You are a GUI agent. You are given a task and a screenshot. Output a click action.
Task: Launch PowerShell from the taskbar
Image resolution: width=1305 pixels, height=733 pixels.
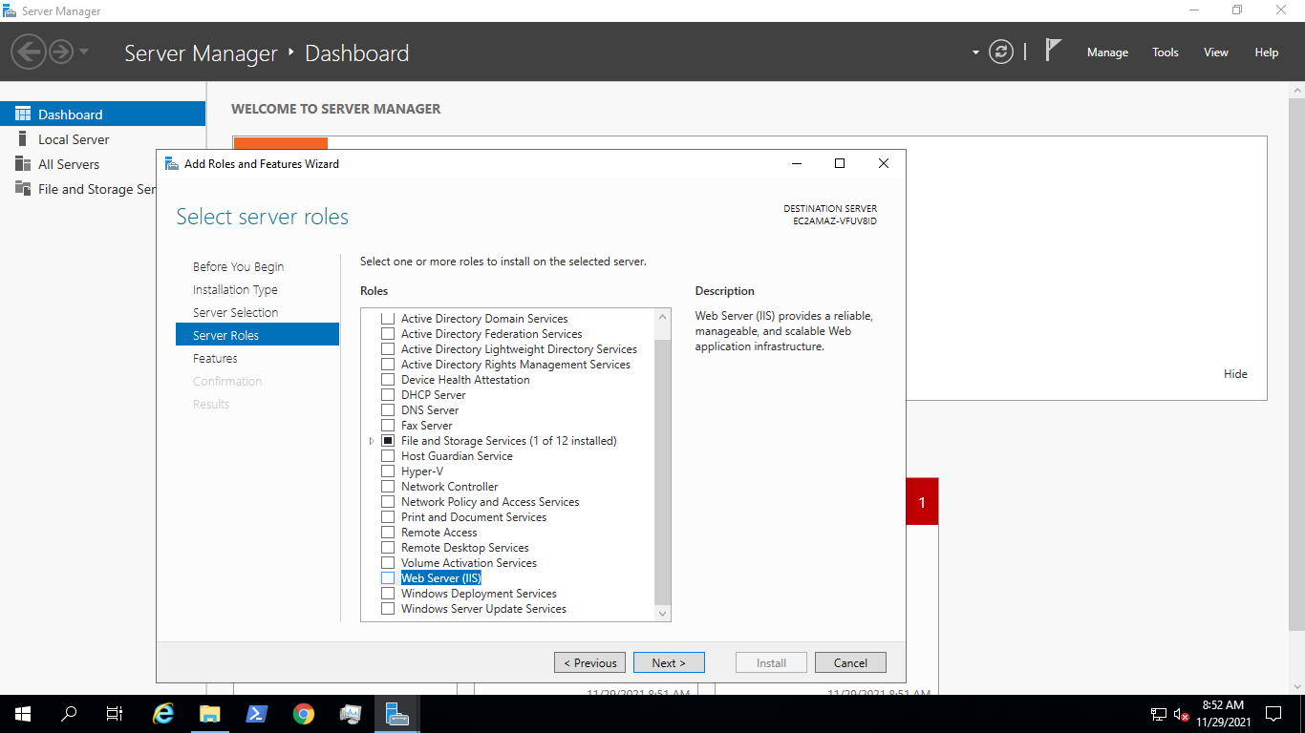(257, 713)
